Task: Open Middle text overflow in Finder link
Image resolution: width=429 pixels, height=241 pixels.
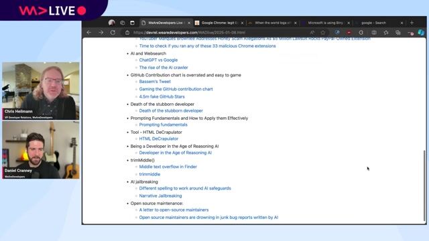Action: coord(168,167)
